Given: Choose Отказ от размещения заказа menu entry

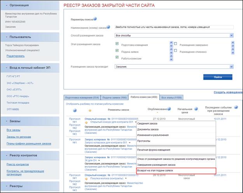Looking at the screenshot, I should [176, 159].
